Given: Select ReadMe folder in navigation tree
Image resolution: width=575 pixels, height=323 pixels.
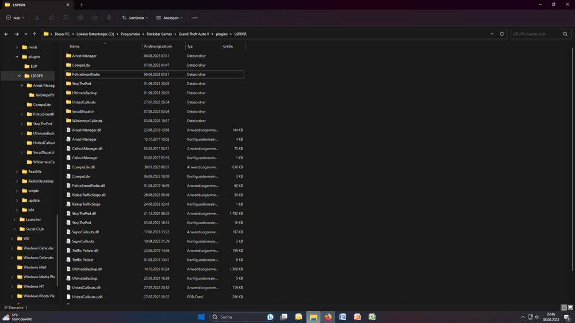Looking at the screenshot, I should [x=32, y=172].
